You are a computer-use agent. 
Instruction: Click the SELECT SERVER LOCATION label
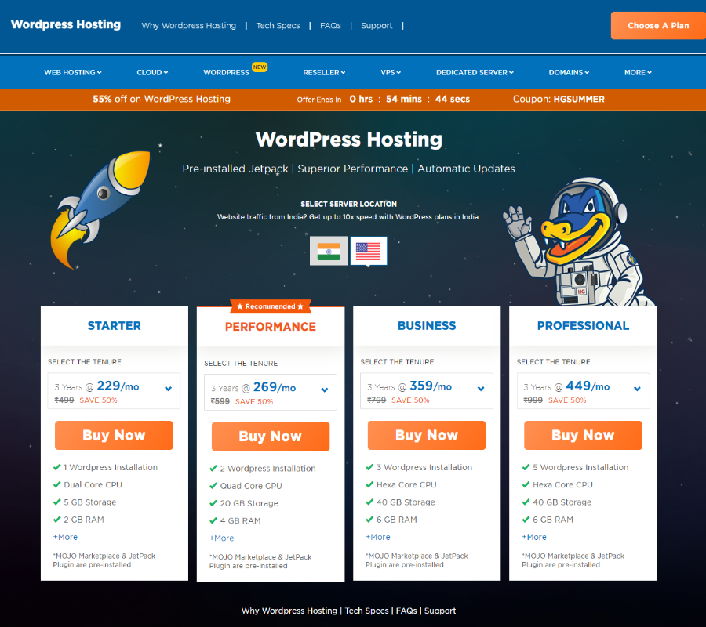[x=348, y=205]
